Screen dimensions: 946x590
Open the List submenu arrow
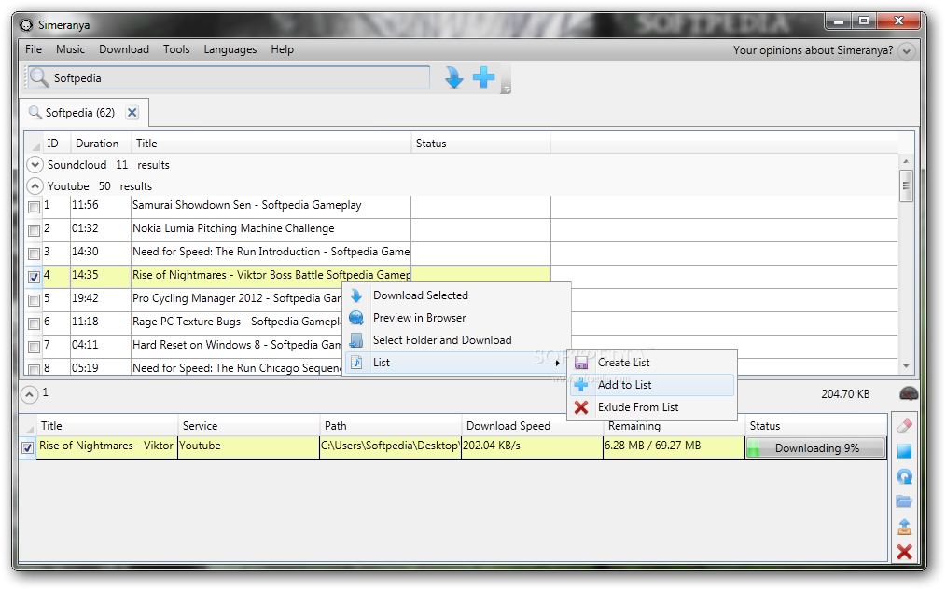[558, 363]
